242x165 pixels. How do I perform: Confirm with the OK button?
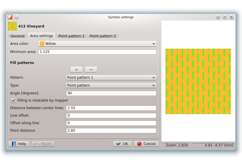coord(122,144)
